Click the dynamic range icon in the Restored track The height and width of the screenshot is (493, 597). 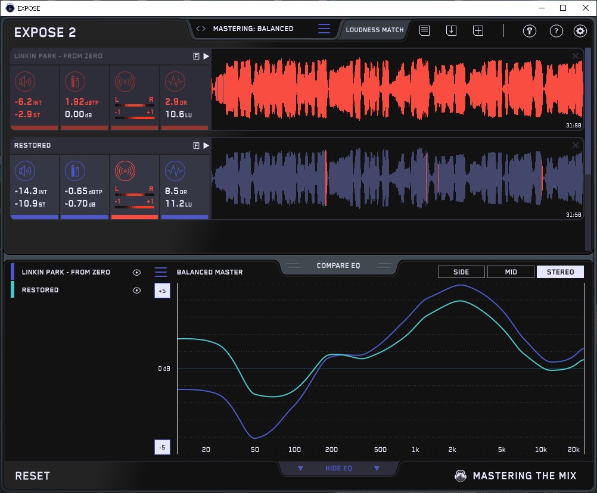coord(175,171)
